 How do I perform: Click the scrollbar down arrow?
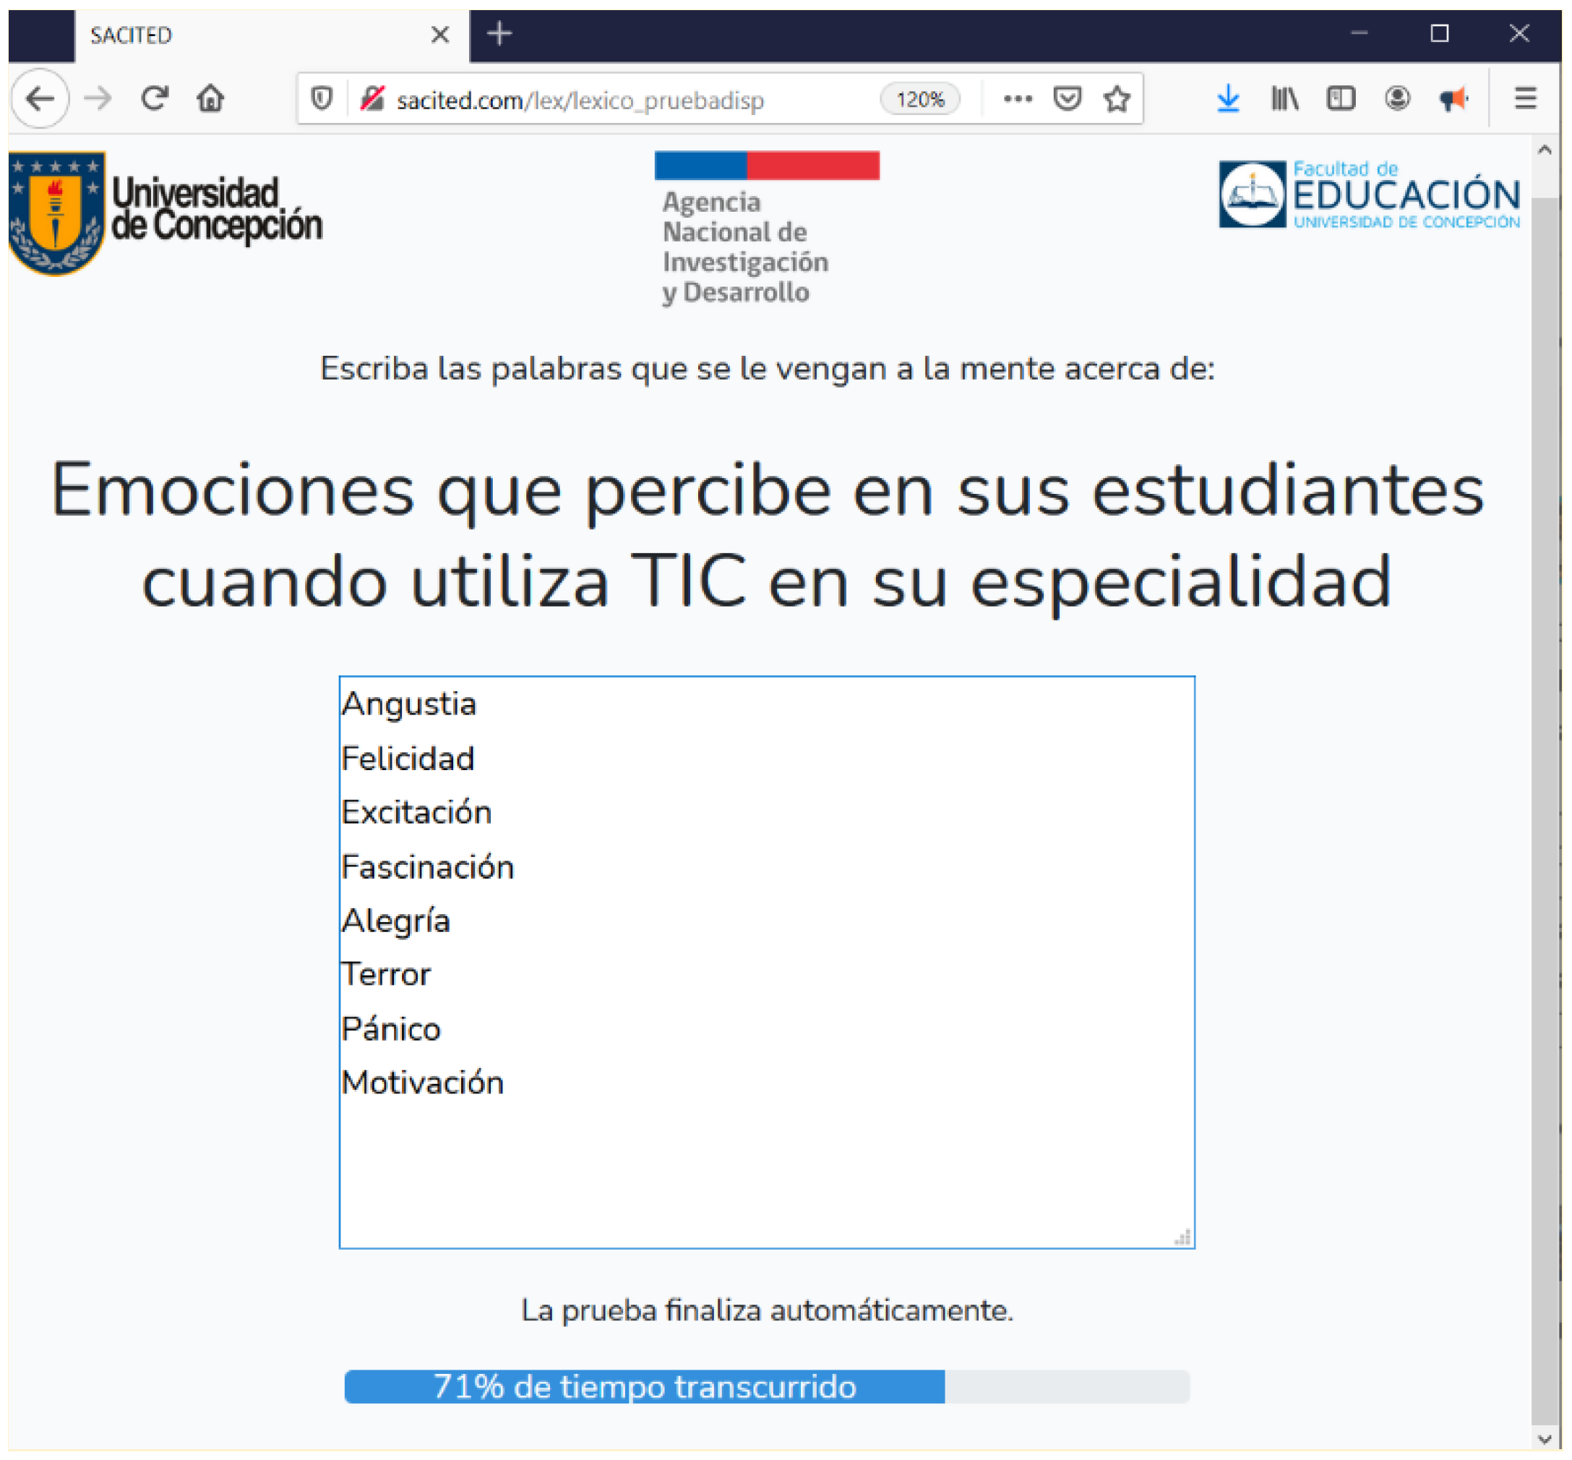[x=1545, y=1439]
